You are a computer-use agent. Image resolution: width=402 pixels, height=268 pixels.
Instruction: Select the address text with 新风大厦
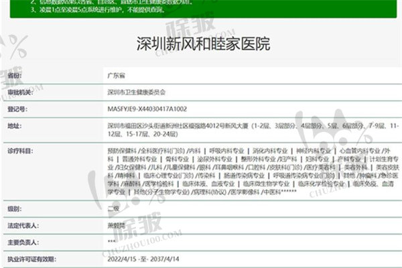tap(253, 130)
